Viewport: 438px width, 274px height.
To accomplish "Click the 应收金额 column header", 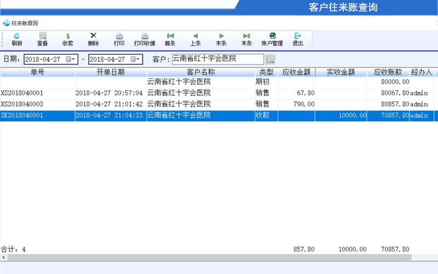I will 296,72.
